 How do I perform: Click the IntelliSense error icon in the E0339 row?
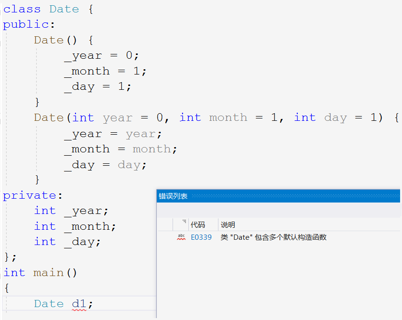coord(181,237)
